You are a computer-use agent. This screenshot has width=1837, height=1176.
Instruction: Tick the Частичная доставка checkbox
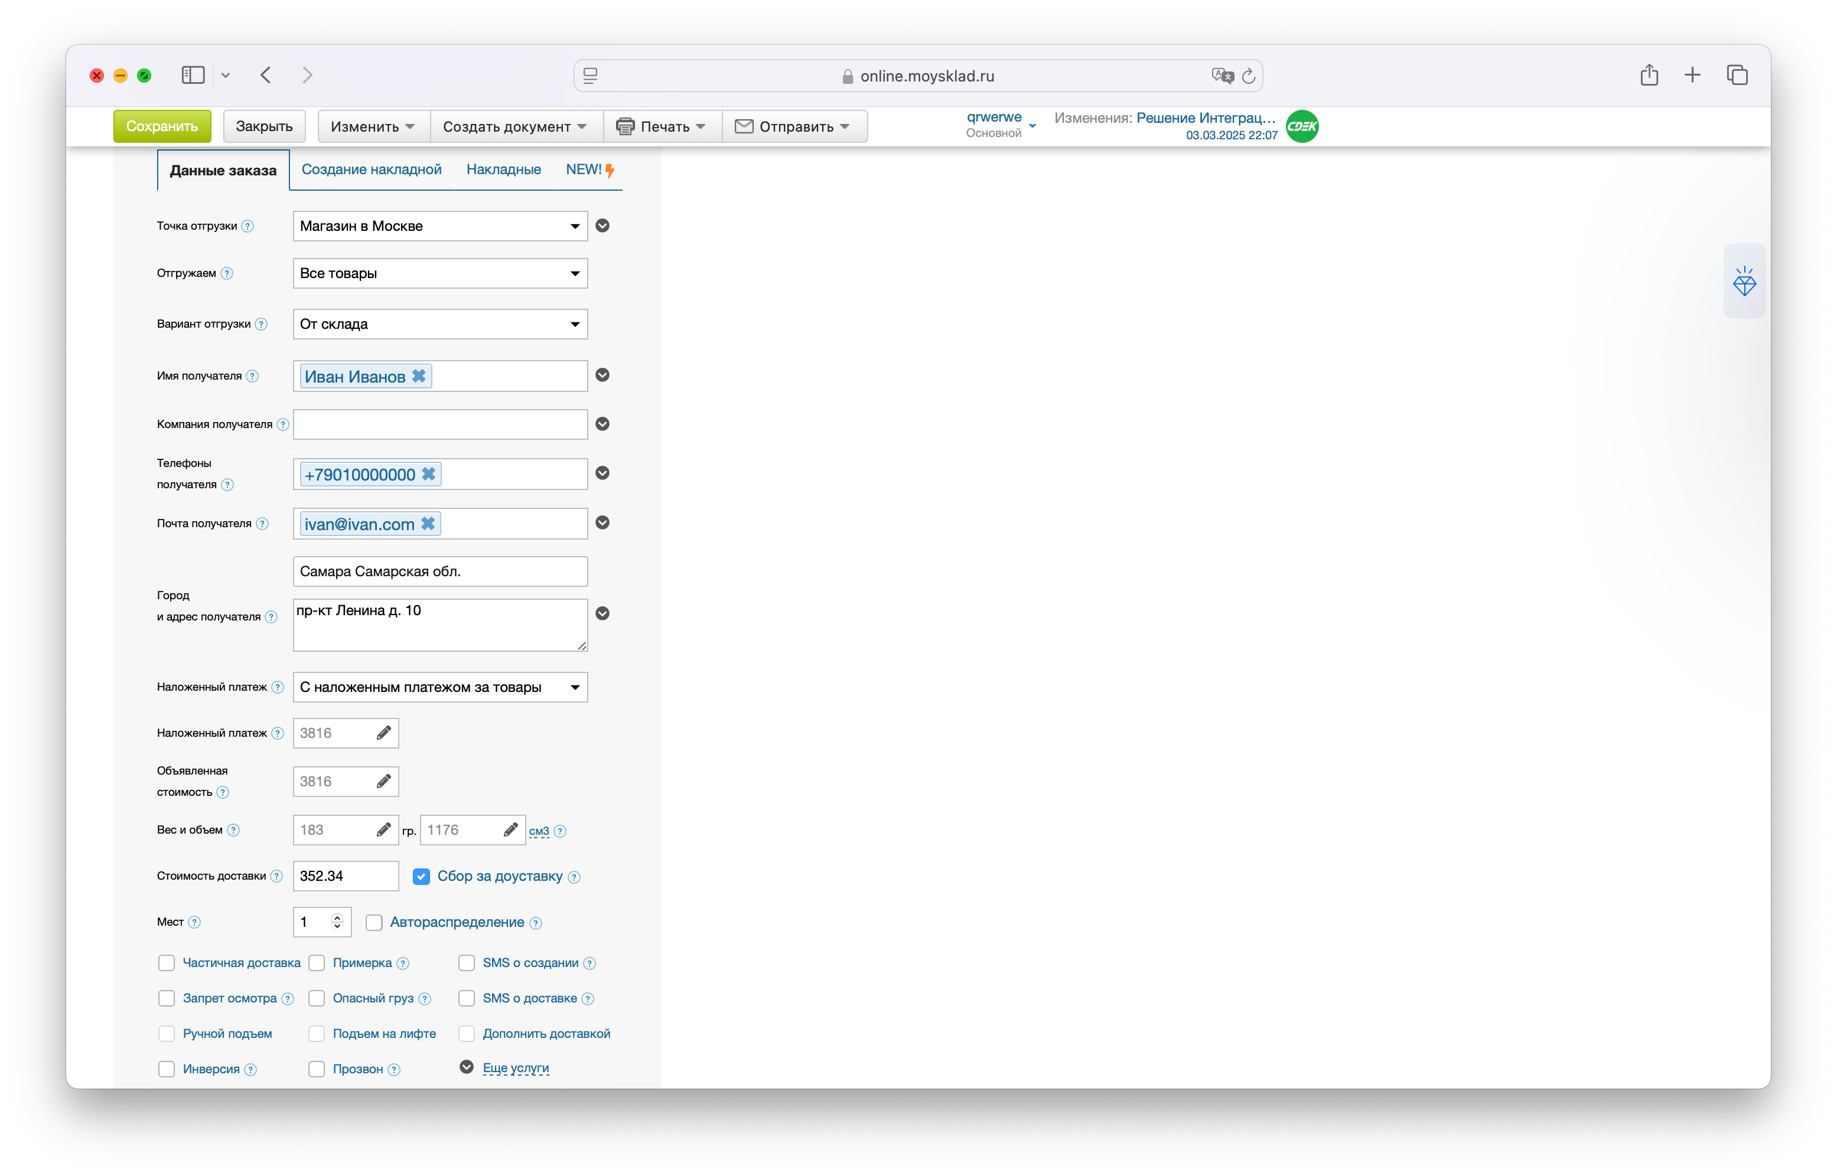click(167, 963)
